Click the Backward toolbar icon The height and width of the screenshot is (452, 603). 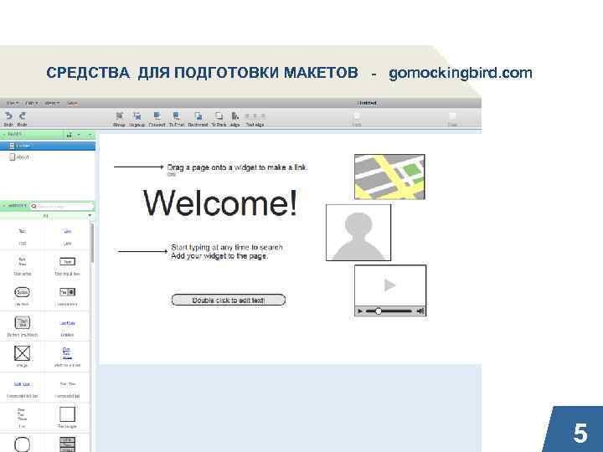pos(198,116)
